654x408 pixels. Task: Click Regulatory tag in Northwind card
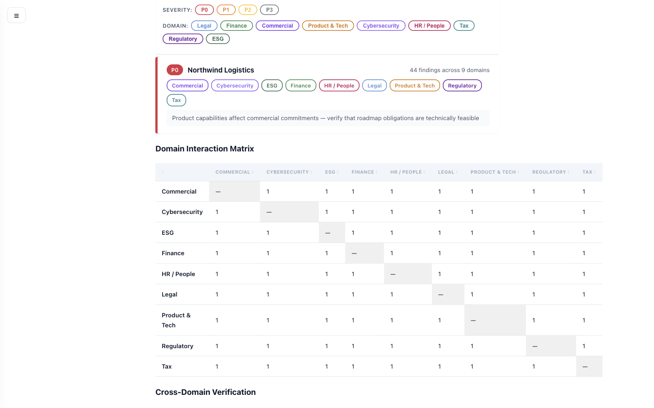(x=462, y=86)
